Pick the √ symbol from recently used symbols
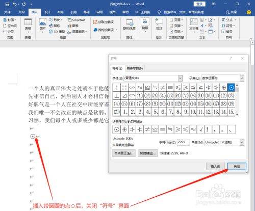255x211 pixels. pyautogui.click(x=201, y=129)
